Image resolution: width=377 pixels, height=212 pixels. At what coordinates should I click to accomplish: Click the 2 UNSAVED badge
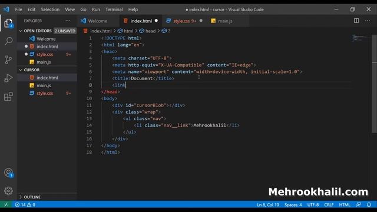(65, 31)
